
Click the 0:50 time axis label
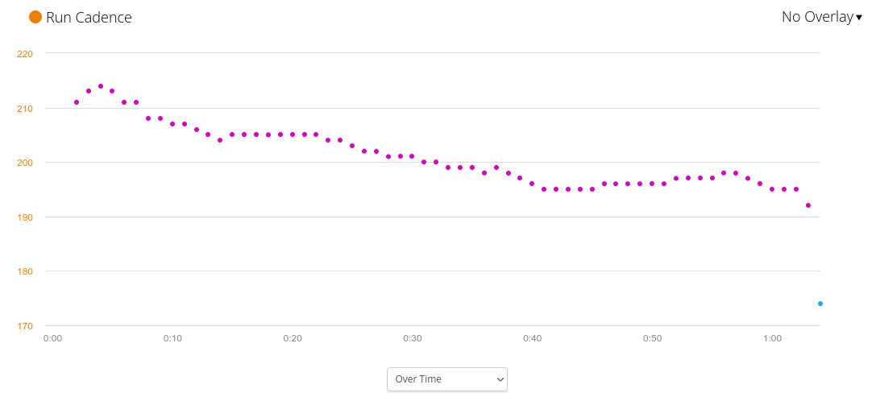[652, 338]
